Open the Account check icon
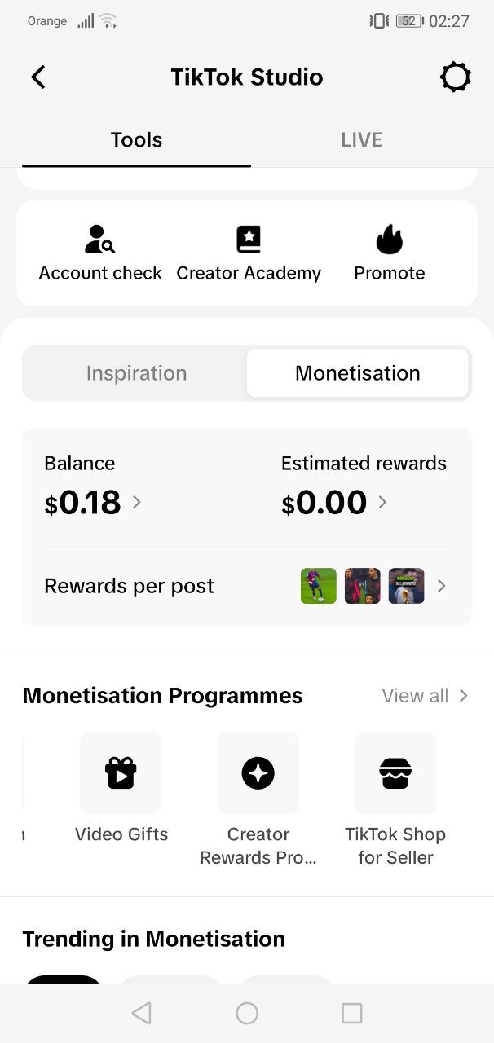The height and width of the screenshot is (1043, 494). tap(100, 240)
